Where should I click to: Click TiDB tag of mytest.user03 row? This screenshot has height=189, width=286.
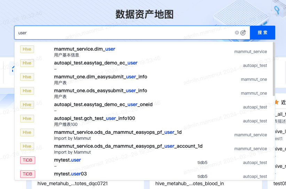(x=27, y=174)
